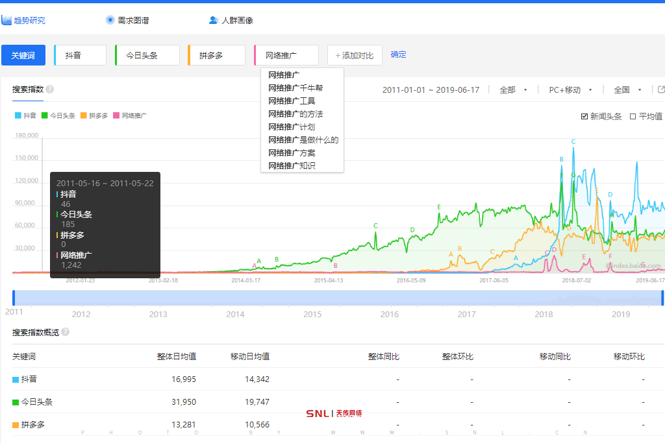This screenshot has width=665, height=443.
Task: Enable the 新闻头条 checkbox
Action: 584,116
